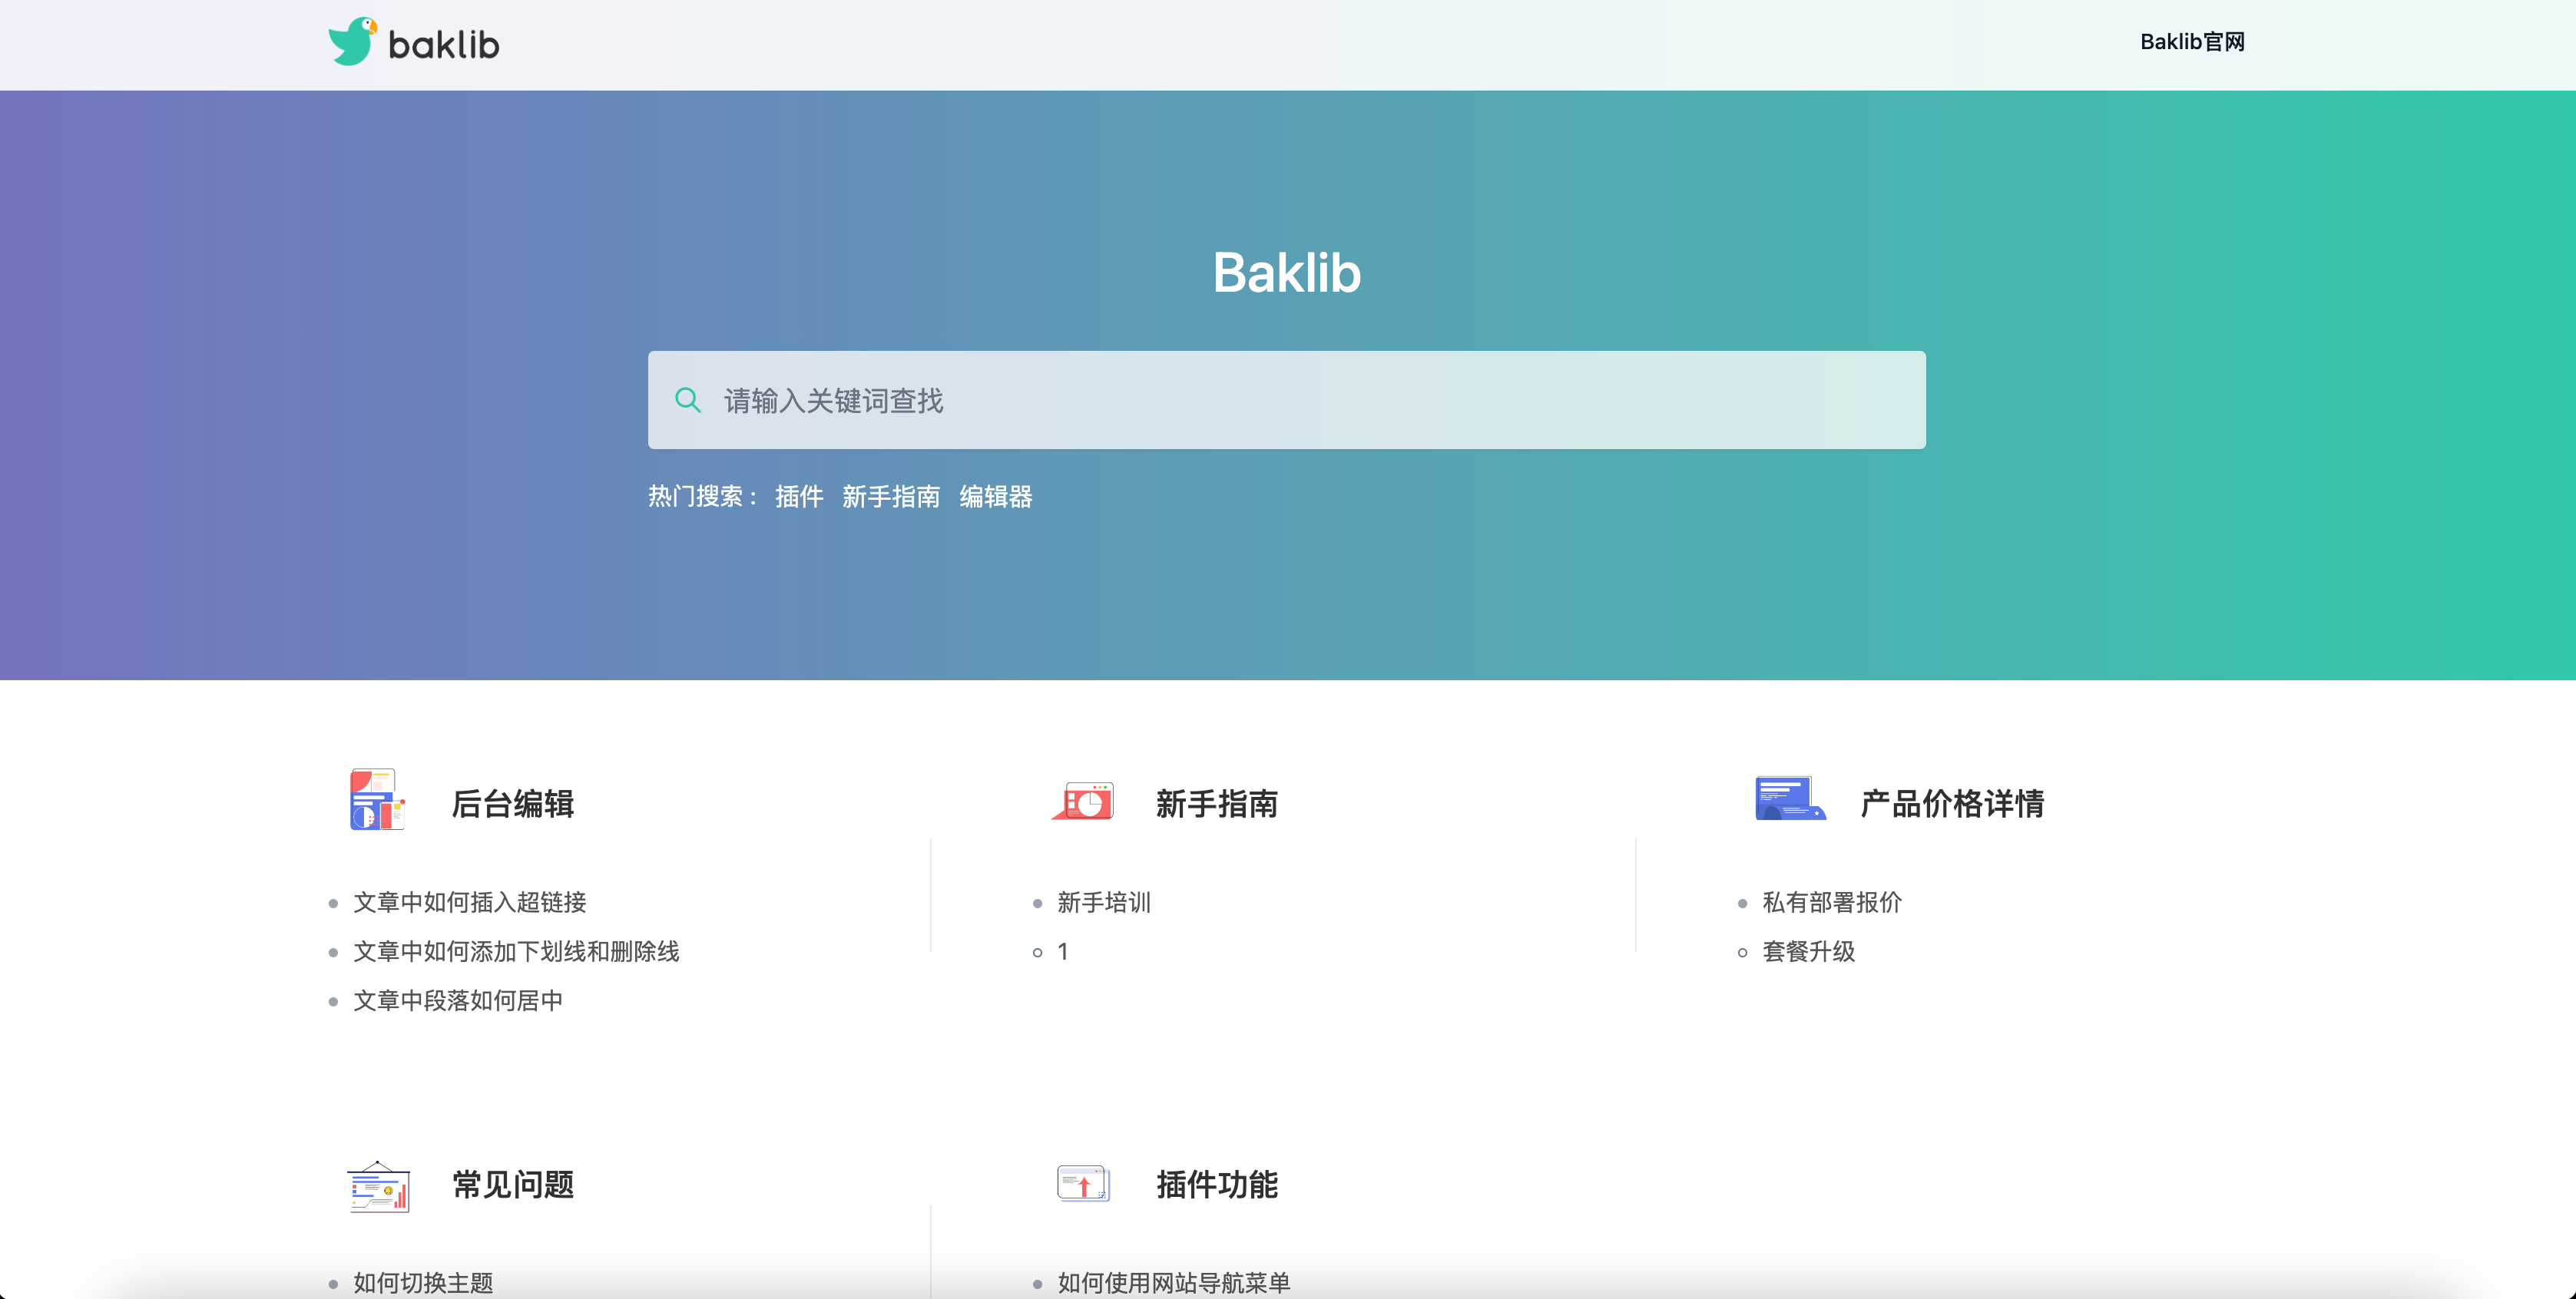Open the 后台编辑 category icon

(x=377, y=799)
